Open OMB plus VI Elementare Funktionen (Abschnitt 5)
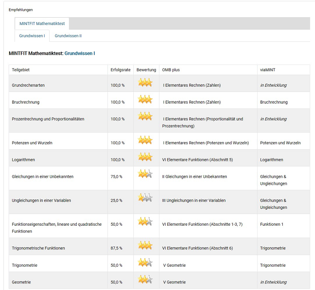The image size is (315, 290). coord(197,160)
